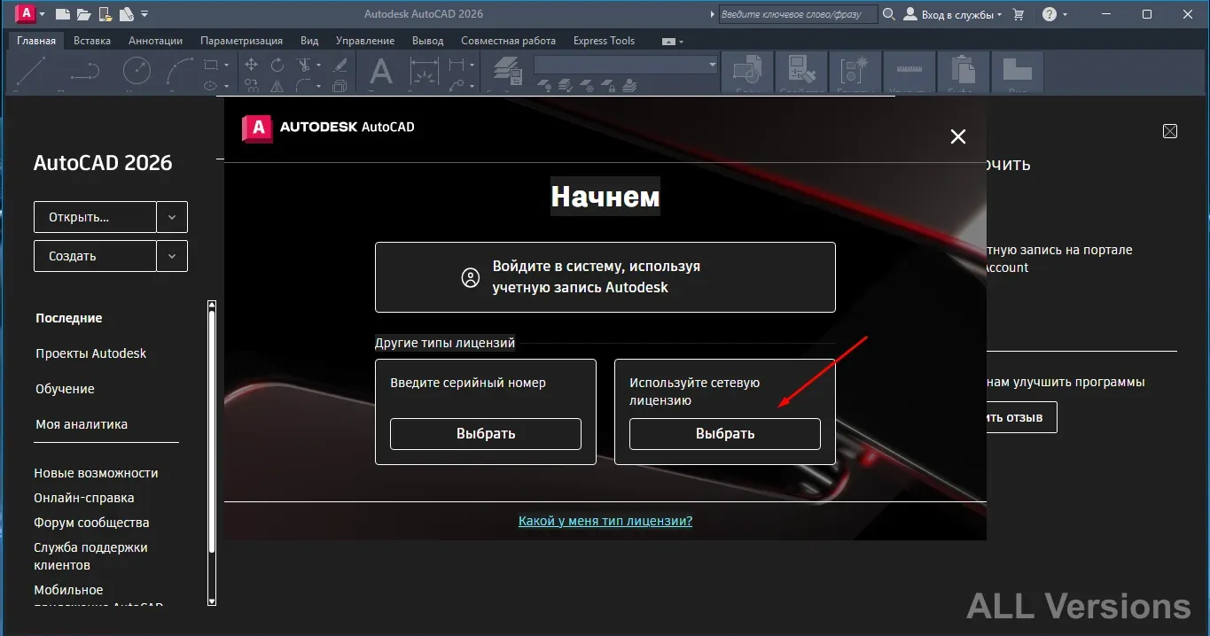1210x636 pixels.
Task: Expand the dropdown arrow beside Открыть...
Action: pos(172,217)
